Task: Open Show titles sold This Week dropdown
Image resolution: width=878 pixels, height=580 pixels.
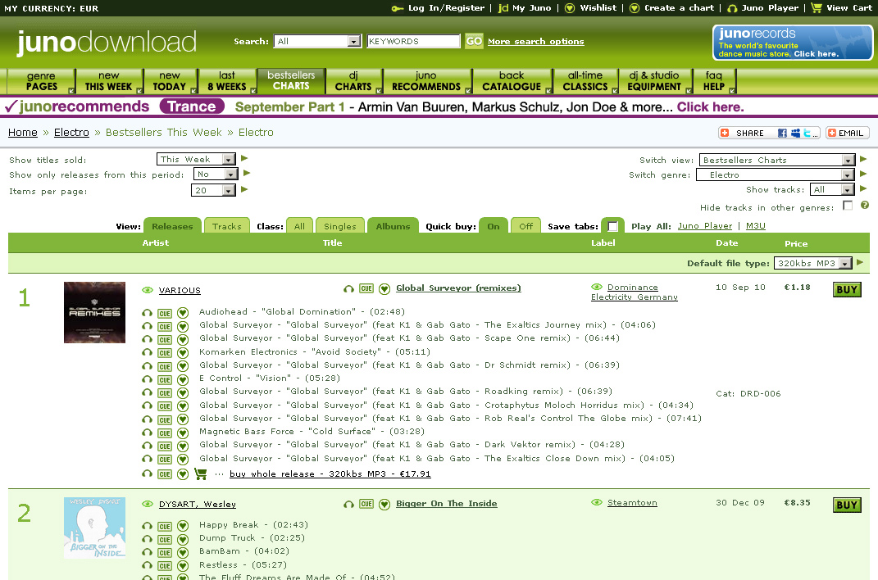Action: (196, 160)
